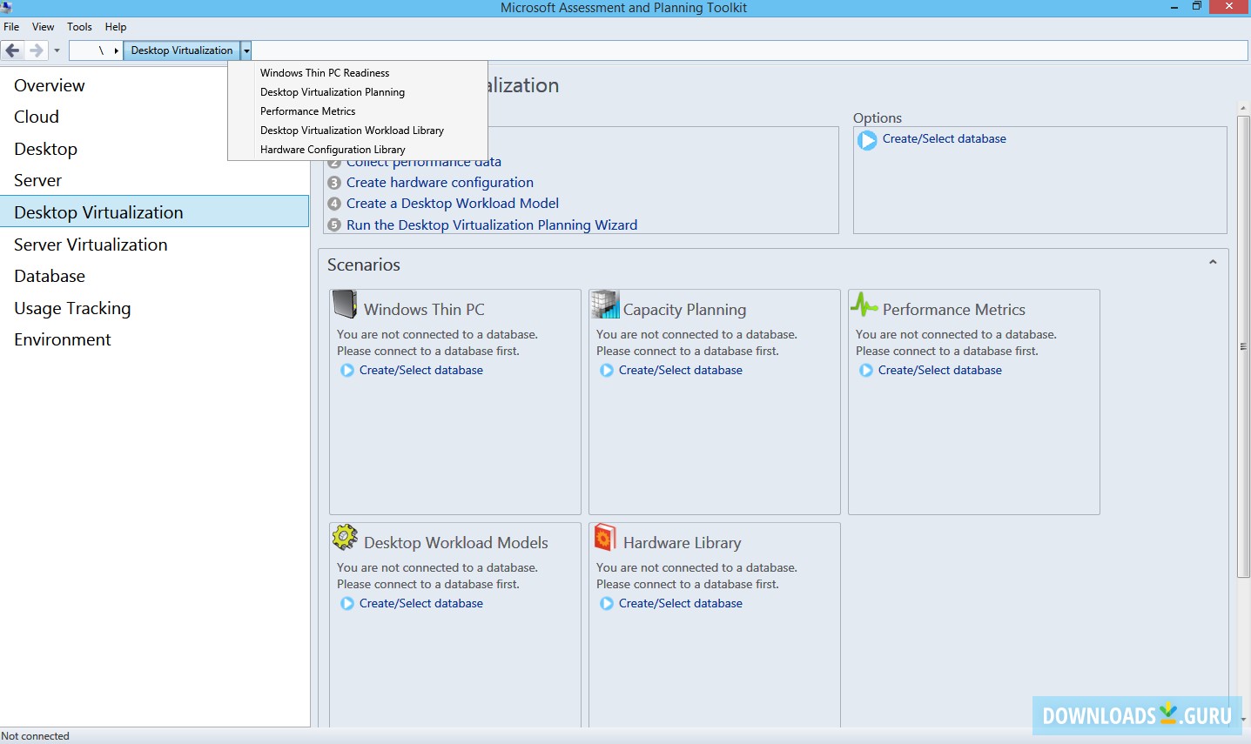Screen dimensions: 1251x744
Task: Click the step 3 number icon
Action: (334, 183)
